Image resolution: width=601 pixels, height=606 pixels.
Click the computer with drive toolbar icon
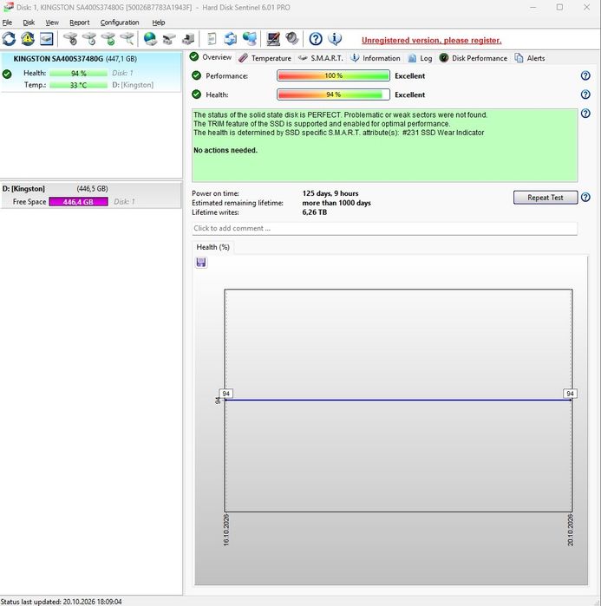point(188,39)
